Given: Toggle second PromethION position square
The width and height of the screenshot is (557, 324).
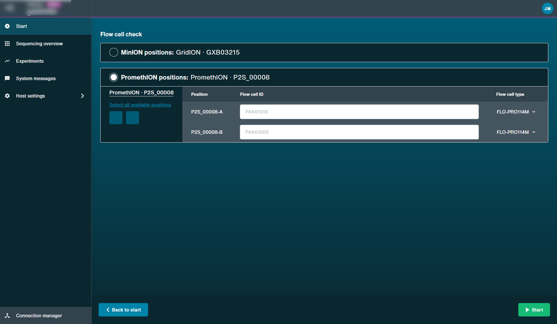Looking at the screenshot, I should click(x=133, y=118).
